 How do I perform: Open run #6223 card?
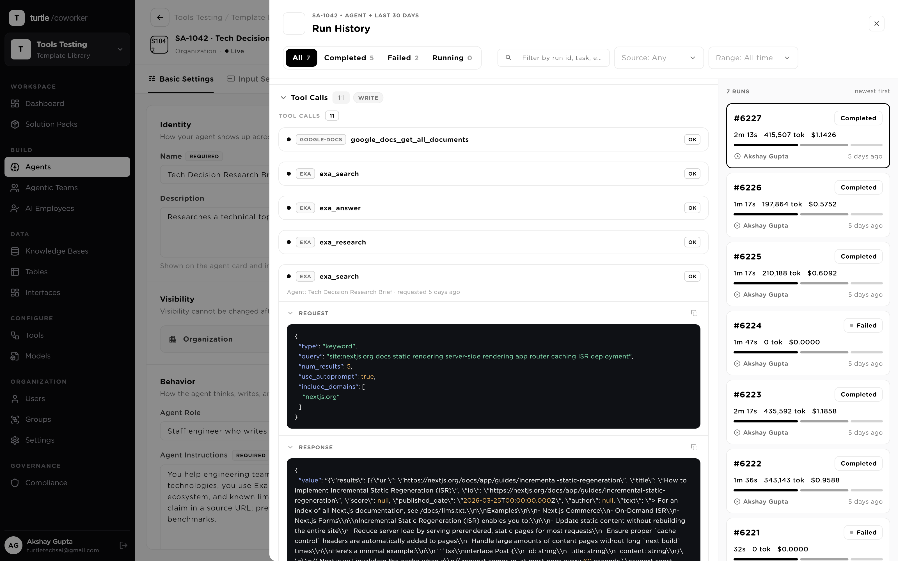pos(808,412)
